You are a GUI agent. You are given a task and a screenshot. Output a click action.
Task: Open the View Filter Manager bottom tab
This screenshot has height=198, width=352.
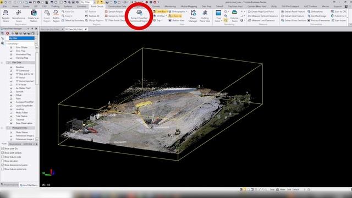29,185
